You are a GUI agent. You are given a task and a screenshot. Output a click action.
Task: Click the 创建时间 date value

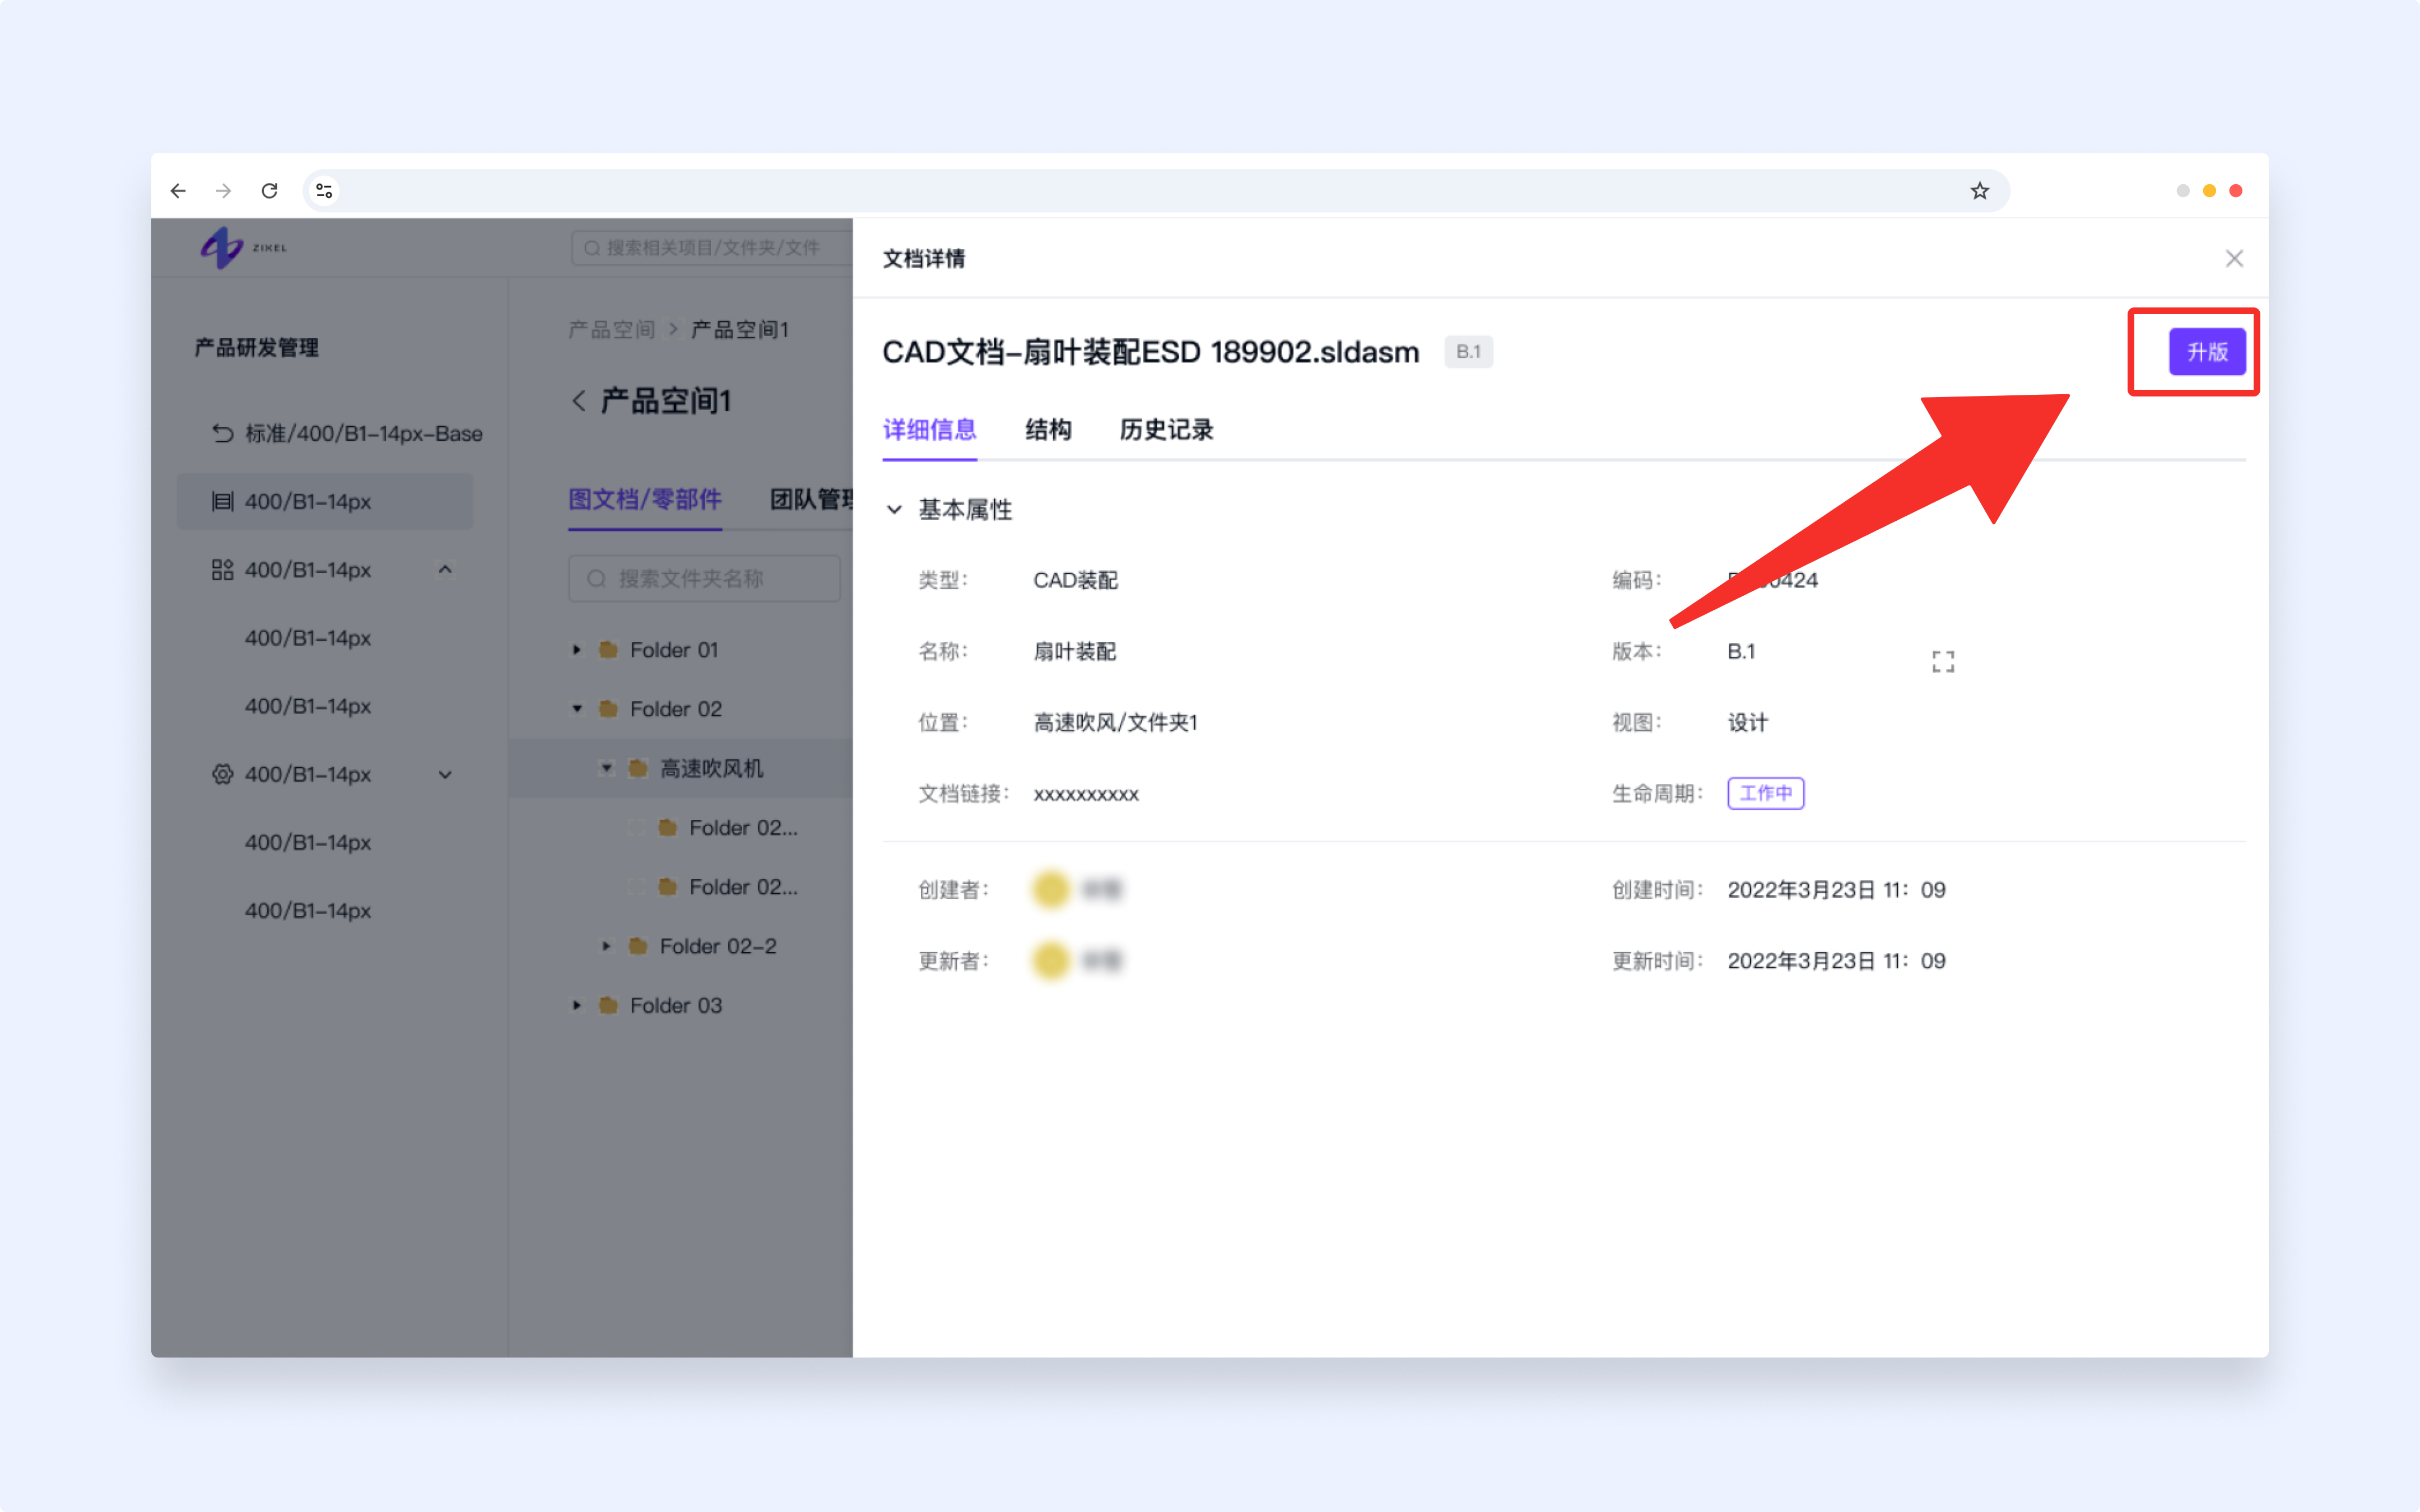(x=1836, y=889)
